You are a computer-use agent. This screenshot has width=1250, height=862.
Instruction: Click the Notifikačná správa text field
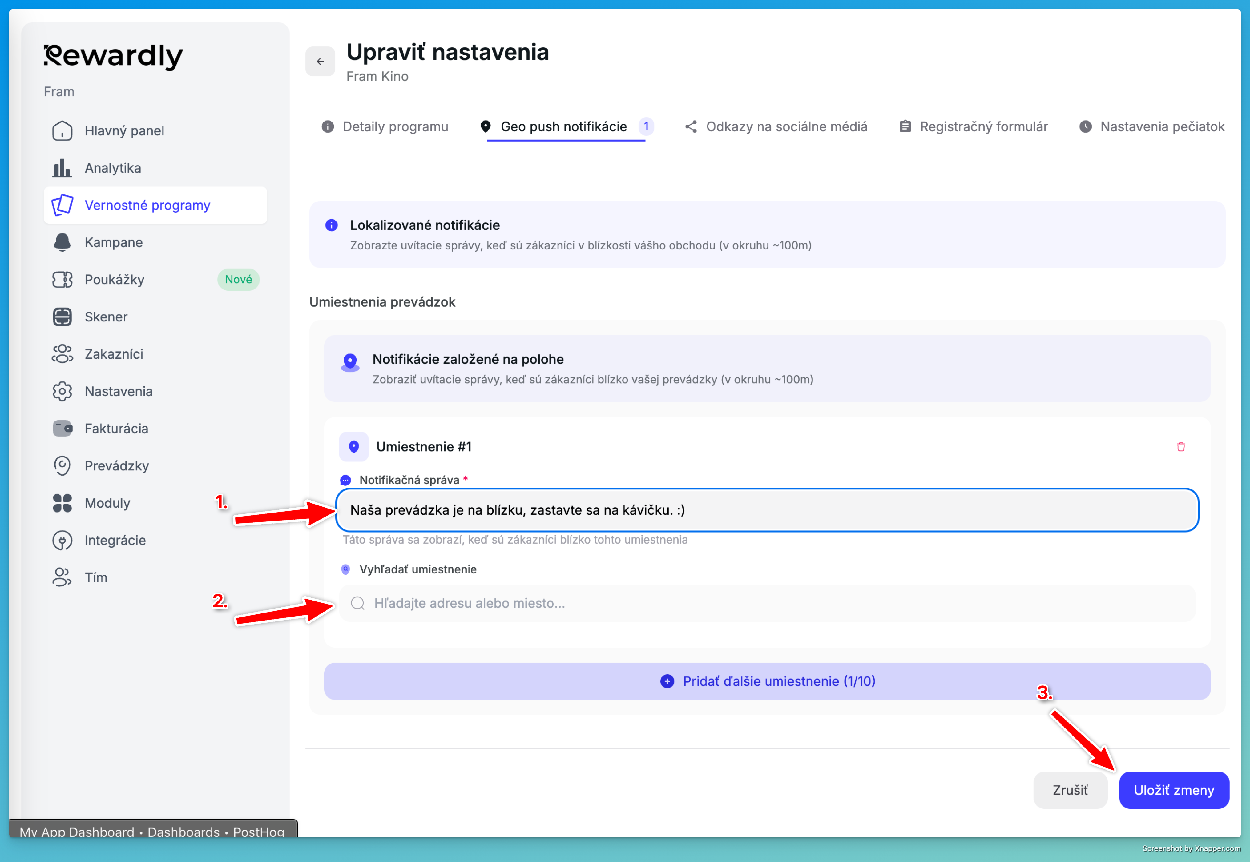[x=768, y=510]
